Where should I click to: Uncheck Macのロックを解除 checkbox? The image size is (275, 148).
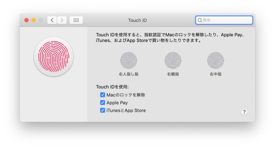[103, 95]
